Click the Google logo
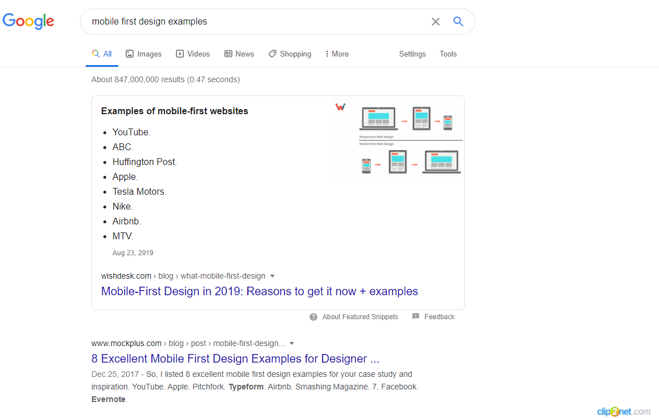 pos(28,21)
